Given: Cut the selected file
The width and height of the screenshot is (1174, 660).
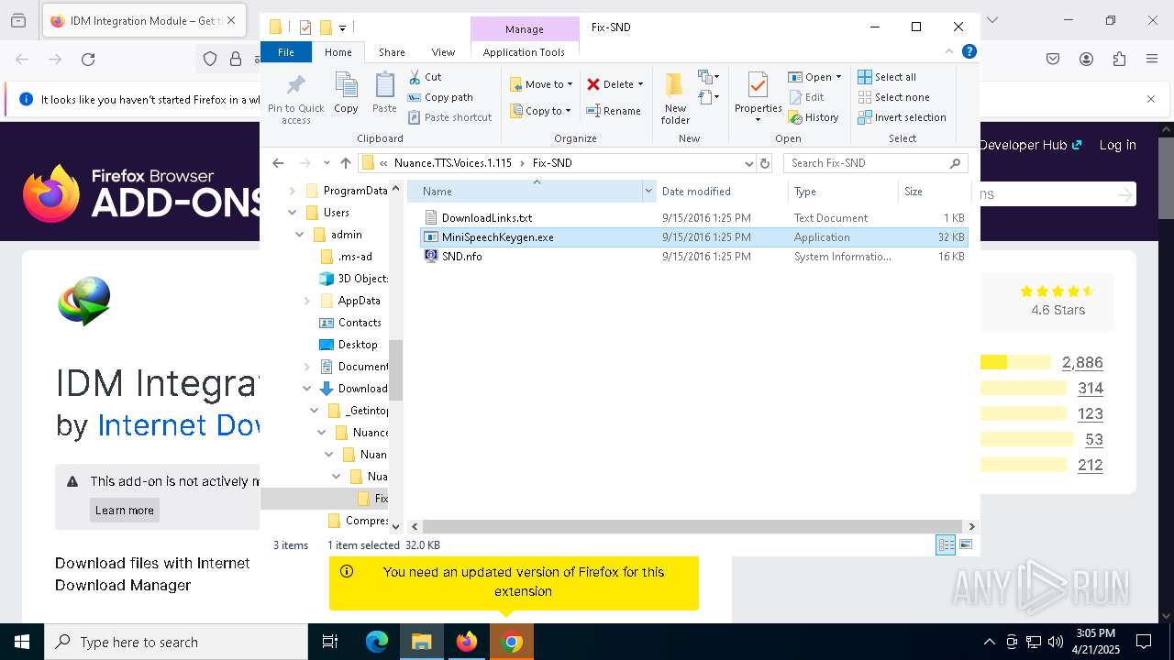Looking at the screenshot, I should click(x=425, y=77).
